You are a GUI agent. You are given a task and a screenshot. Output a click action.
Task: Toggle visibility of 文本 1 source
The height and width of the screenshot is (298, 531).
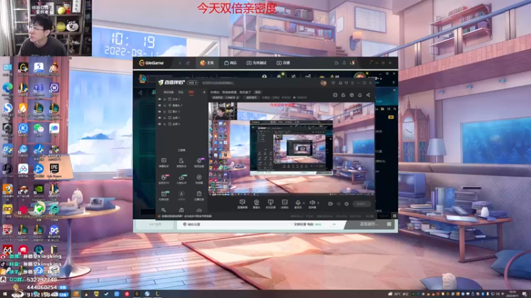pyautogui.click(x=159, y=99)
